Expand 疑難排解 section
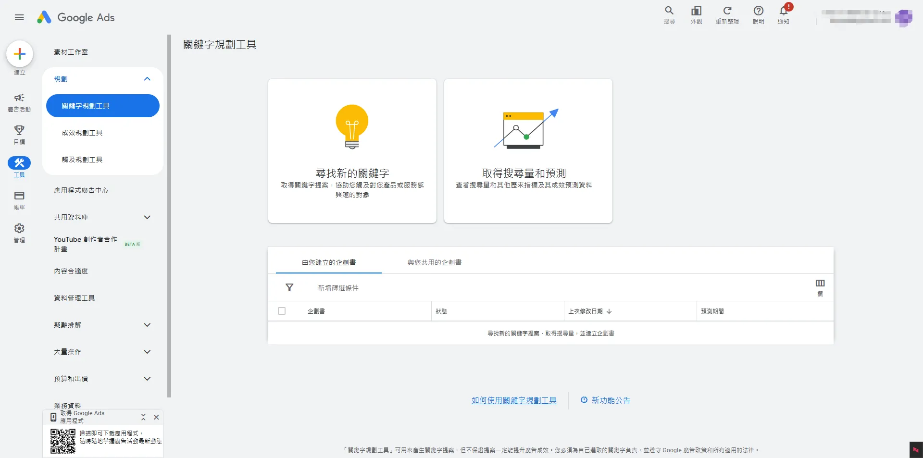Viewport: 923px width, 458px height. click(x=147, y=325)
